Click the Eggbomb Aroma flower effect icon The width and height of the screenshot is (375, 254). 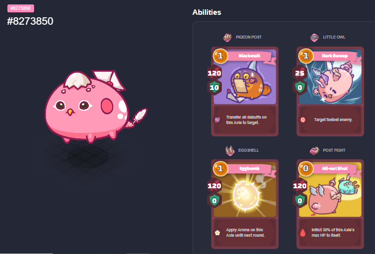pyautogui.click(x=217, y=232)
